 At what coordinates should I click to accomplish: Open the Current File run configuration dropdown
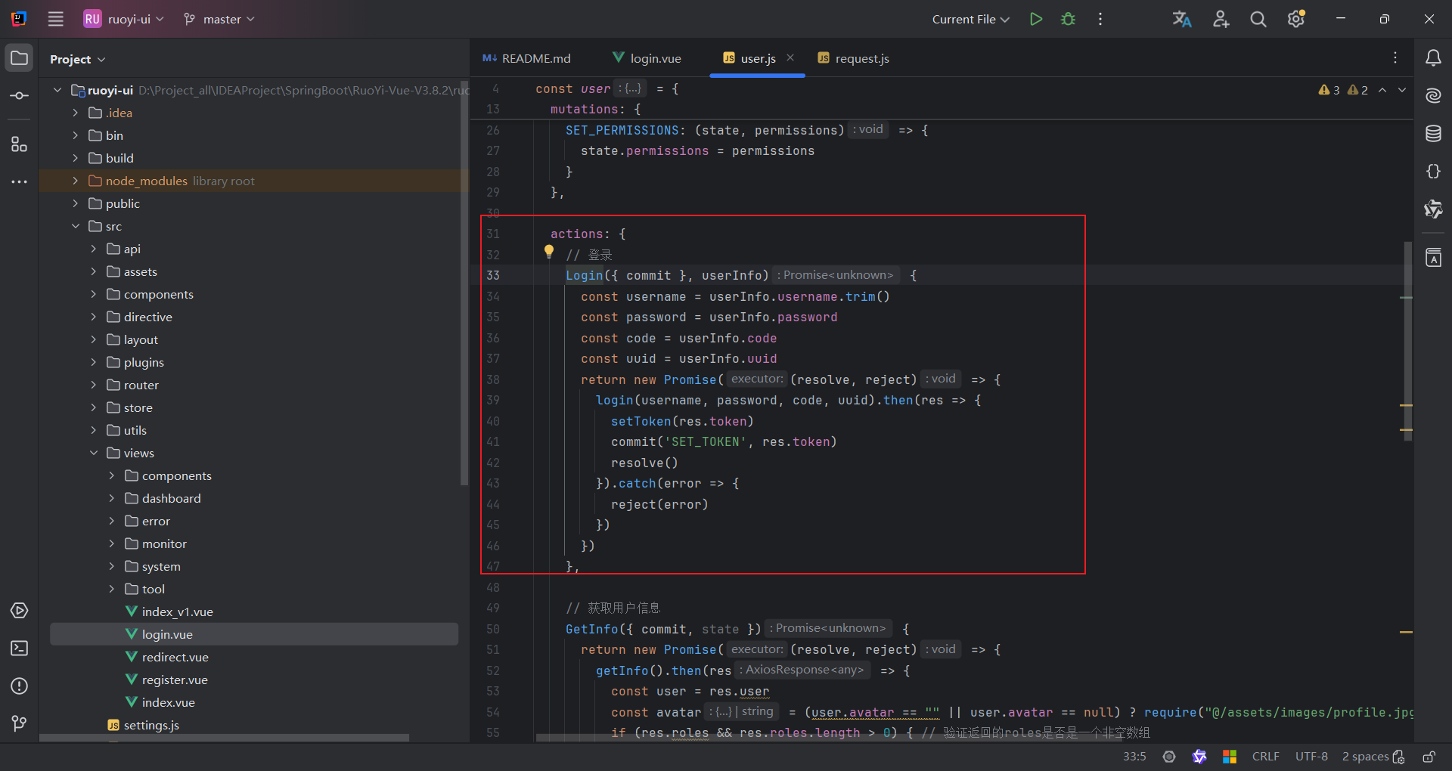click(x=970, y=19)
